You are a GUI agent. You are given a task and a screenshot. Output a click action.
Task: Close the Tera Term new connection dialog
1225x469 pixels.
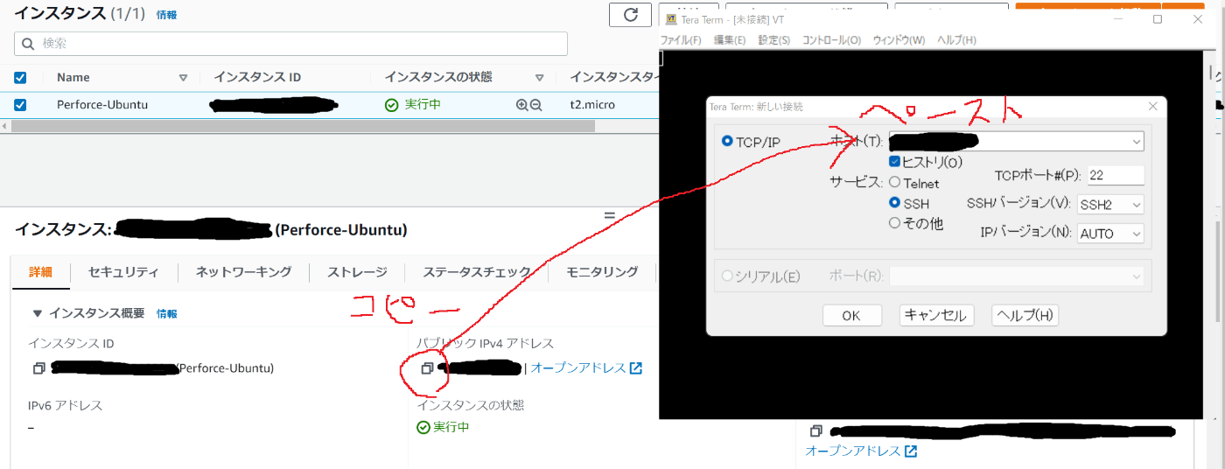[x=1152, y=107]
